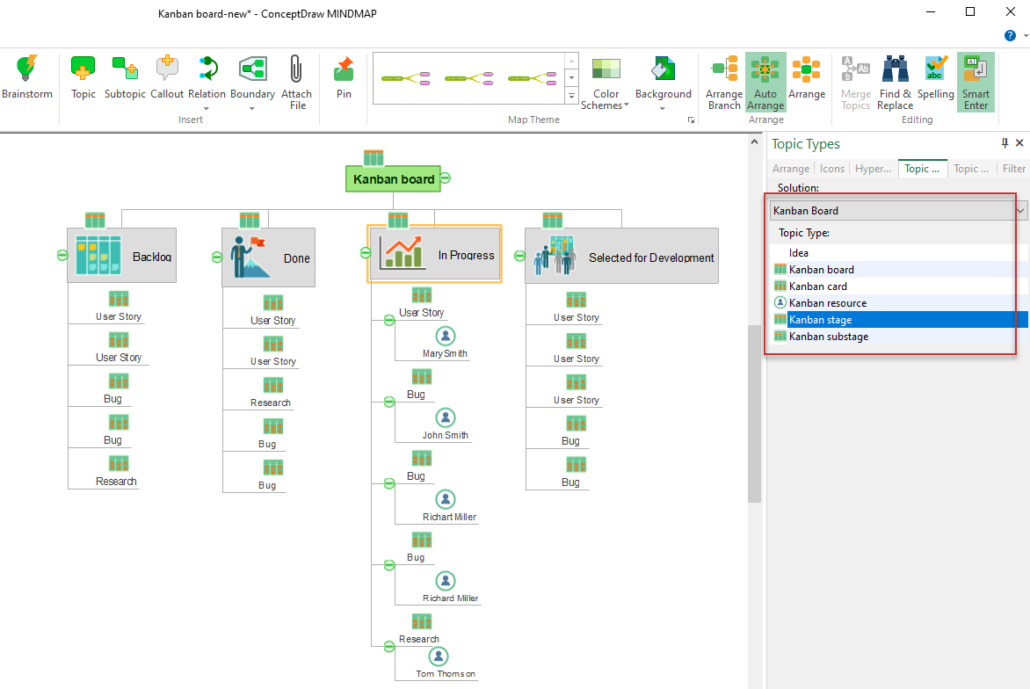Insert a Callout from the ribbon
The width and height of the screenshot is (1030, 689).
(x=167, y=69)
